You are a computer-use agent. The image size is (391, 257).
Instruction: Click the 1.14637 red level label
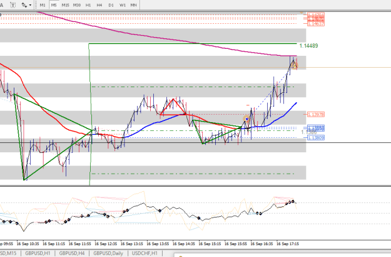(316, 24)
